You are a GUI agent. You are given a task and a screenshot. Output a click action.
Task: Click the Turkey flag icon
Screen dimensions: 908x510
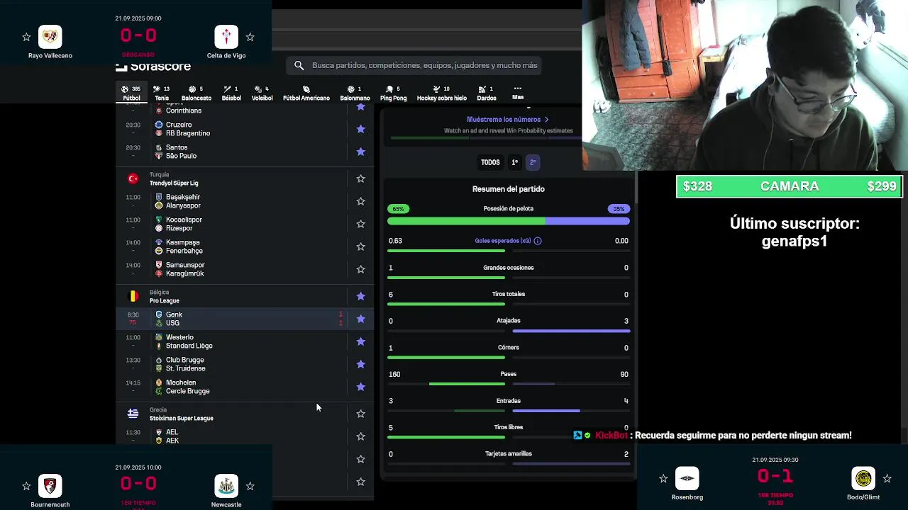coord(133,178)
